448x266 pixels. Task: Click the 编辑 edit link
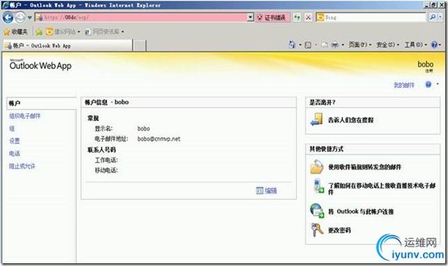(x=271, y=191)
